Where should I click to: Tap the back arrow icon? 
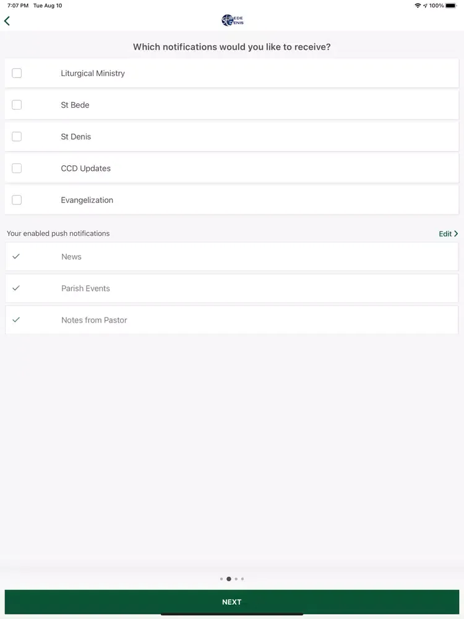(x=7, y=21)
